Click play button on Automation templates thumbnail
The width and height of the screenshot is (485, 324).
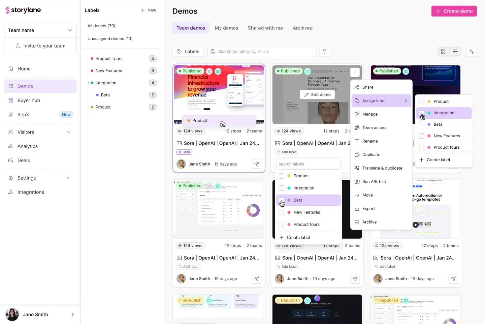tap(416, 225)
